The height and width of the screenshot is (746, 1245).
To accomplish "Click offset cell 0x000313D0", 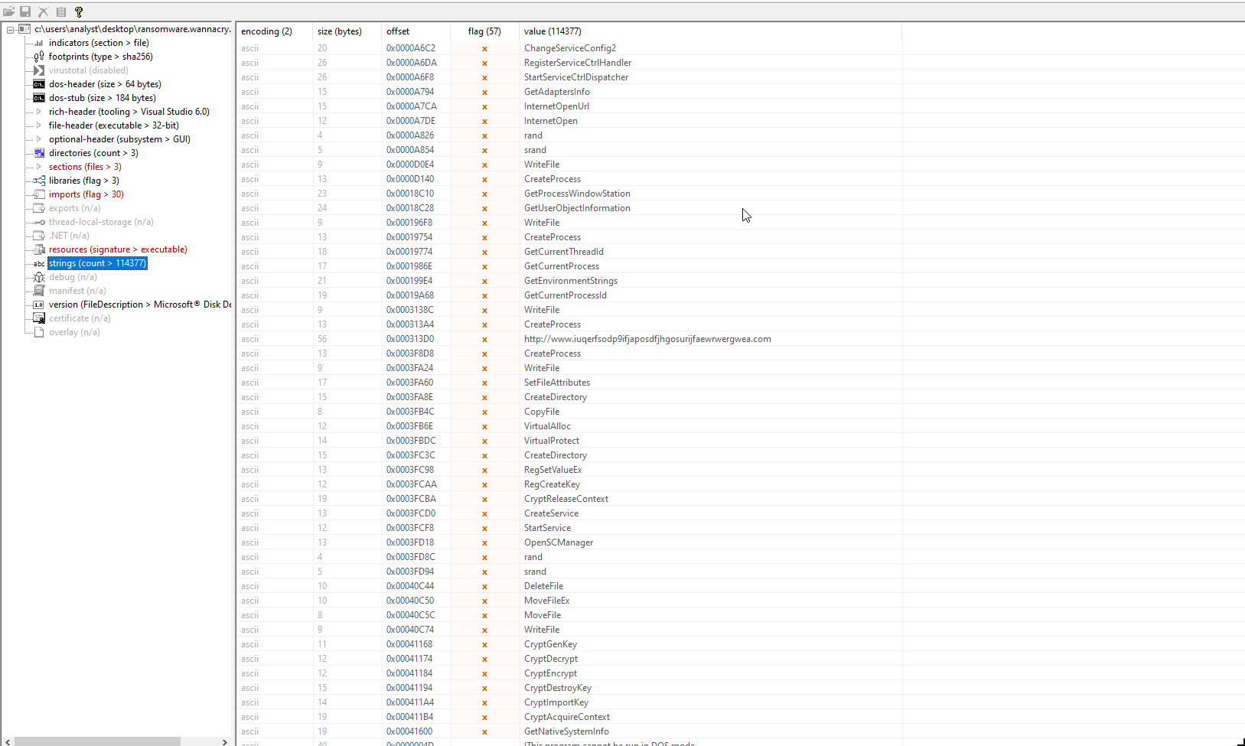I will point(410,339).
